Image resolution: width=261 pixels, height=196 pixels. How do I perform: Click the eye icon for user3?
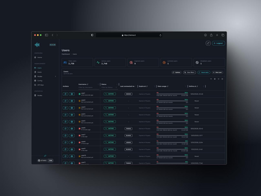click(x=72, y=108)
